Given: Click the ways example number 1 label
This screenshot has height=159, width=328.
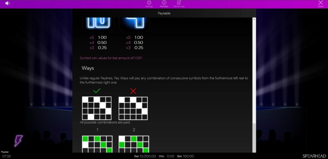Looking at the screenshot, I should tap(97, 130).
